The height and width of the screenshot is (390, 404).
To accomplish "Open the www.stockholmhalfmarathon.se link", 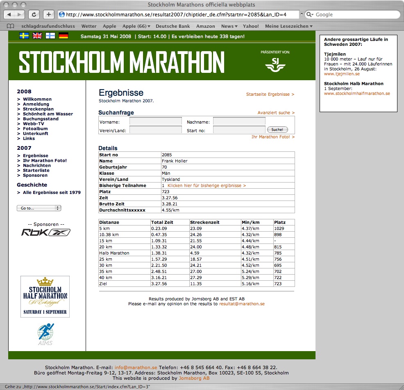I will (357, 93).
